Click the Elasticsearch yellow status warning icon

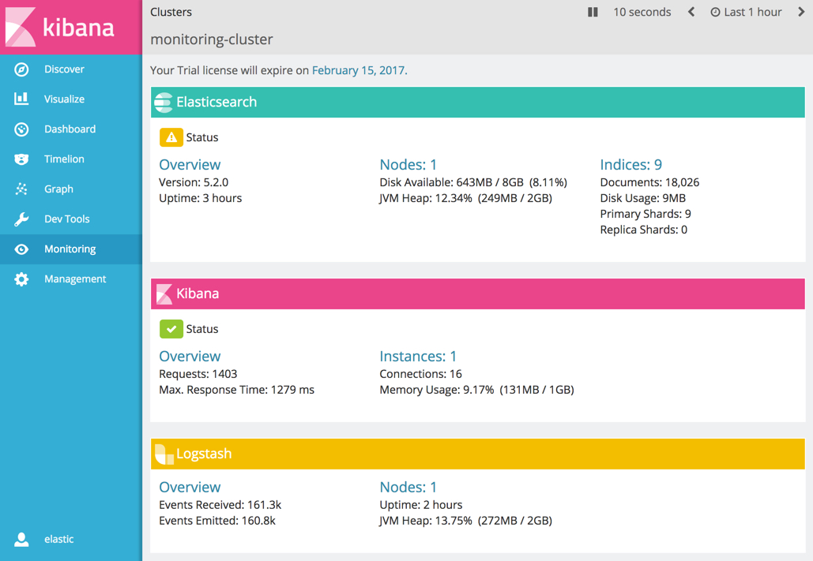(x=173, y=137)
